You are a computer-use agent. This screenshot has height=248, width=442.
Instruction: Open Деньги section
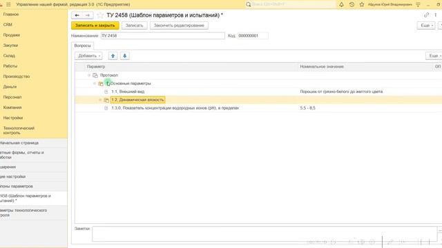coord(10,87)
